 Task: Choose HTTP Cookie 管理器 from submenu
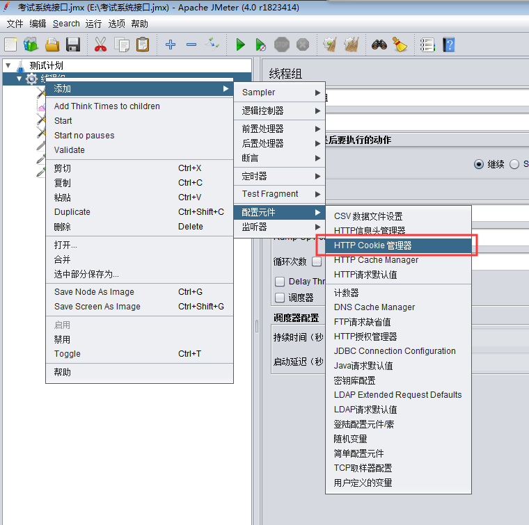(398, 245)
